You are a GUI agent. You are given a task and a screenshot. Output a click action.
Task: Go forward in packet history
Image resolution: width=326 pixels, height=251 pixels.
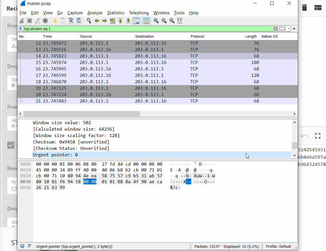[x=105, y=21]
